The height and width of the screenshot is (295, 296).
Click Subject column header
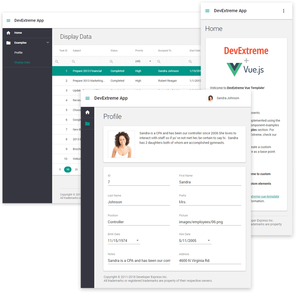pyautogui.click(x=77, y=51)
